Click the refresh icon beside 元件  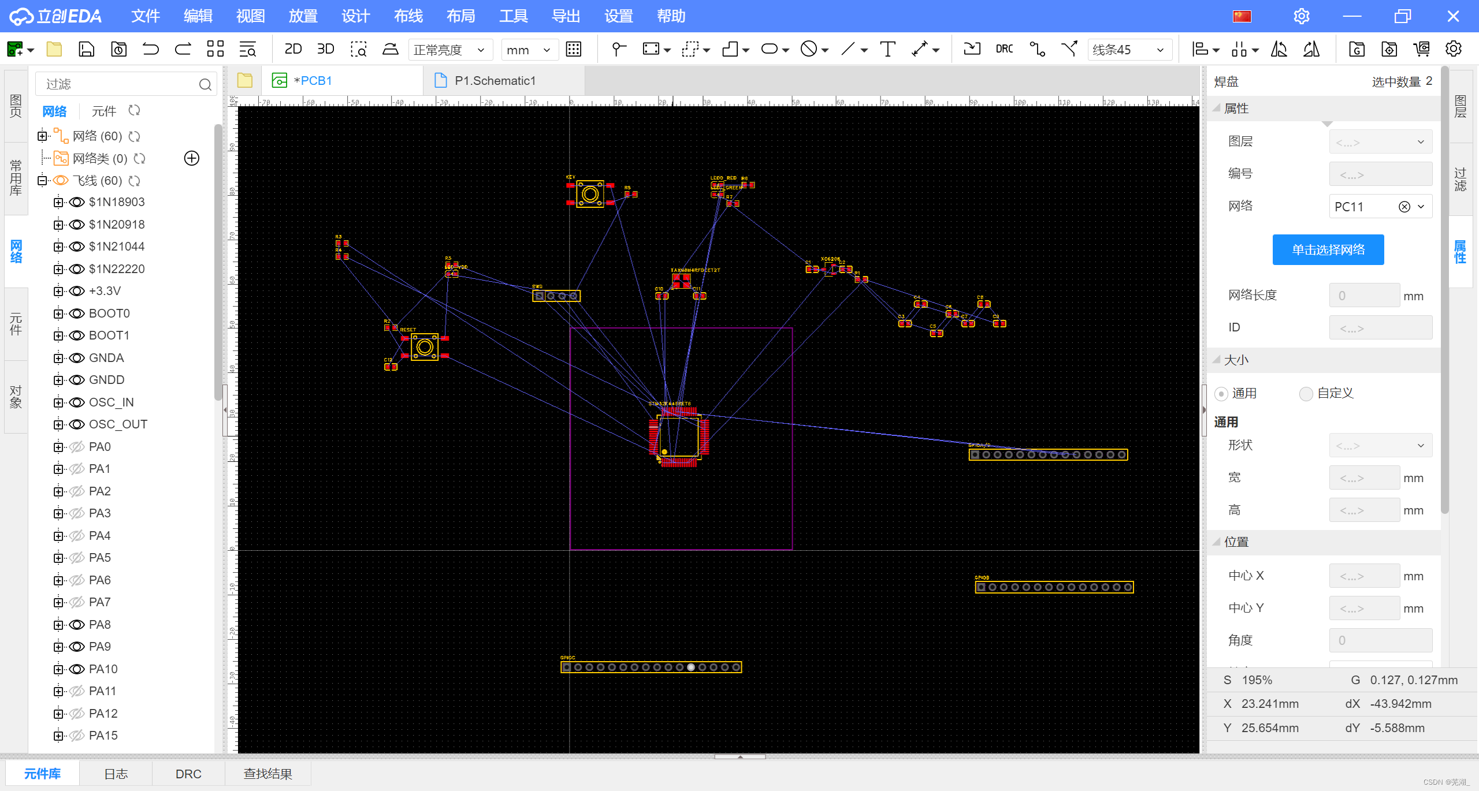pos(135,110)
